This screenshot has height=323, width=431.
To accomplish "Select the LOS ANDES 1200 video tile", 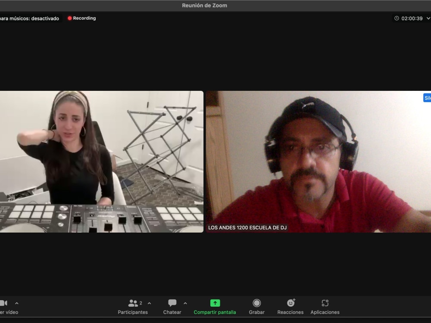I will (x=319, y=161).
